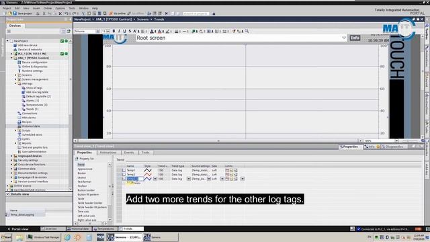Click the search in project field
This screenshot has width=430, height=242.
coord(196,13)
